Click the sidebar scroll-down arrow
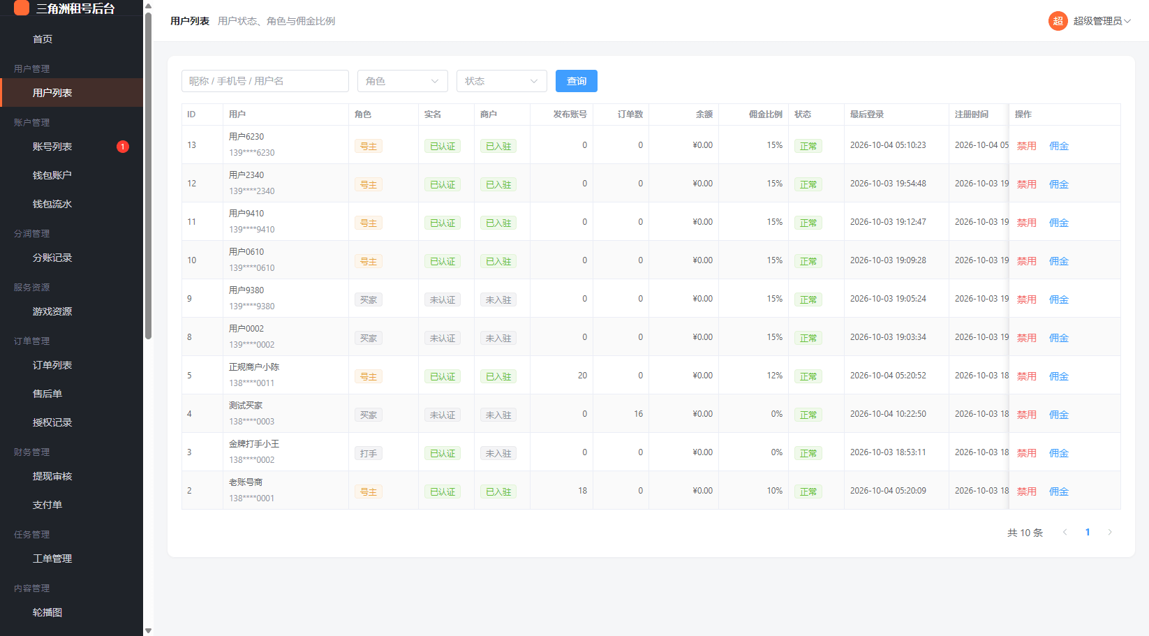 148,630
